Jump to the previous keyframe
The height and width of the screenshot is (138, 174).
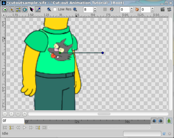pos(11,128)
